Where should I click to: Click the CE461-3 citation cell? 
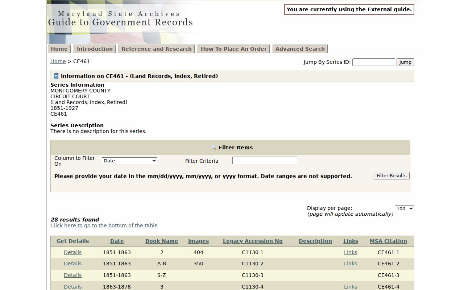[x=388, y=275]
